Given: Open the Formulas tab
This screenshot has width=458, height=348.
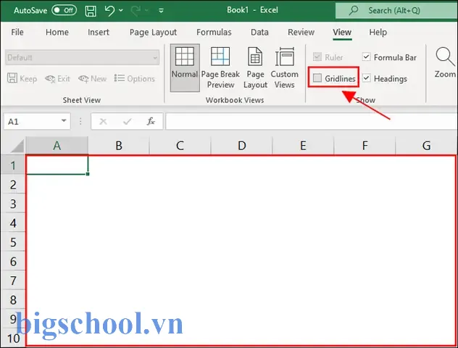Looking at the screenshot, I should [214, 32].
